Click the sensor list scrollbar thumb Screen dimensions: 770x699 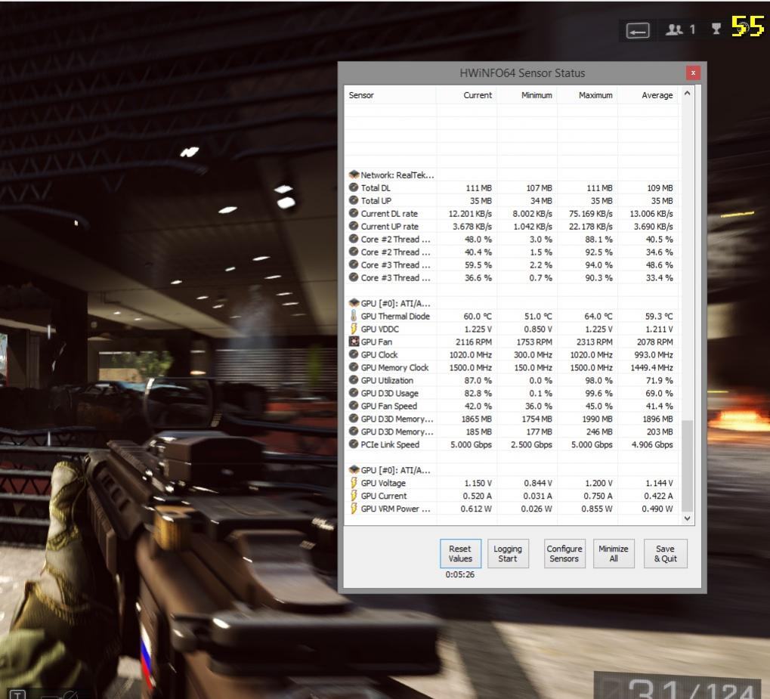pyautogui.click(x=687, y=465)
